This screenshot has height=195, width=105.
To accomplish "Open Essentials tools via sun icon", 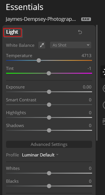I will coord(103,72).
